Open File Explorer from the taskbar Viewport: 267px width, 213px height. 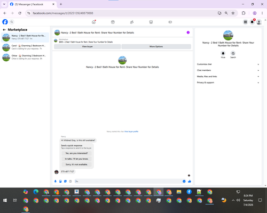tap(179, 192)
